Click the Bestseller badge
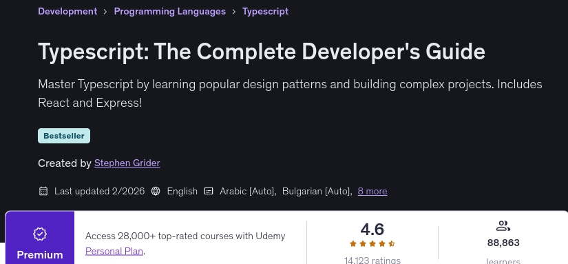Image resolution: width=568 pixels, height=264 pixels. click(x=64, y=136)
